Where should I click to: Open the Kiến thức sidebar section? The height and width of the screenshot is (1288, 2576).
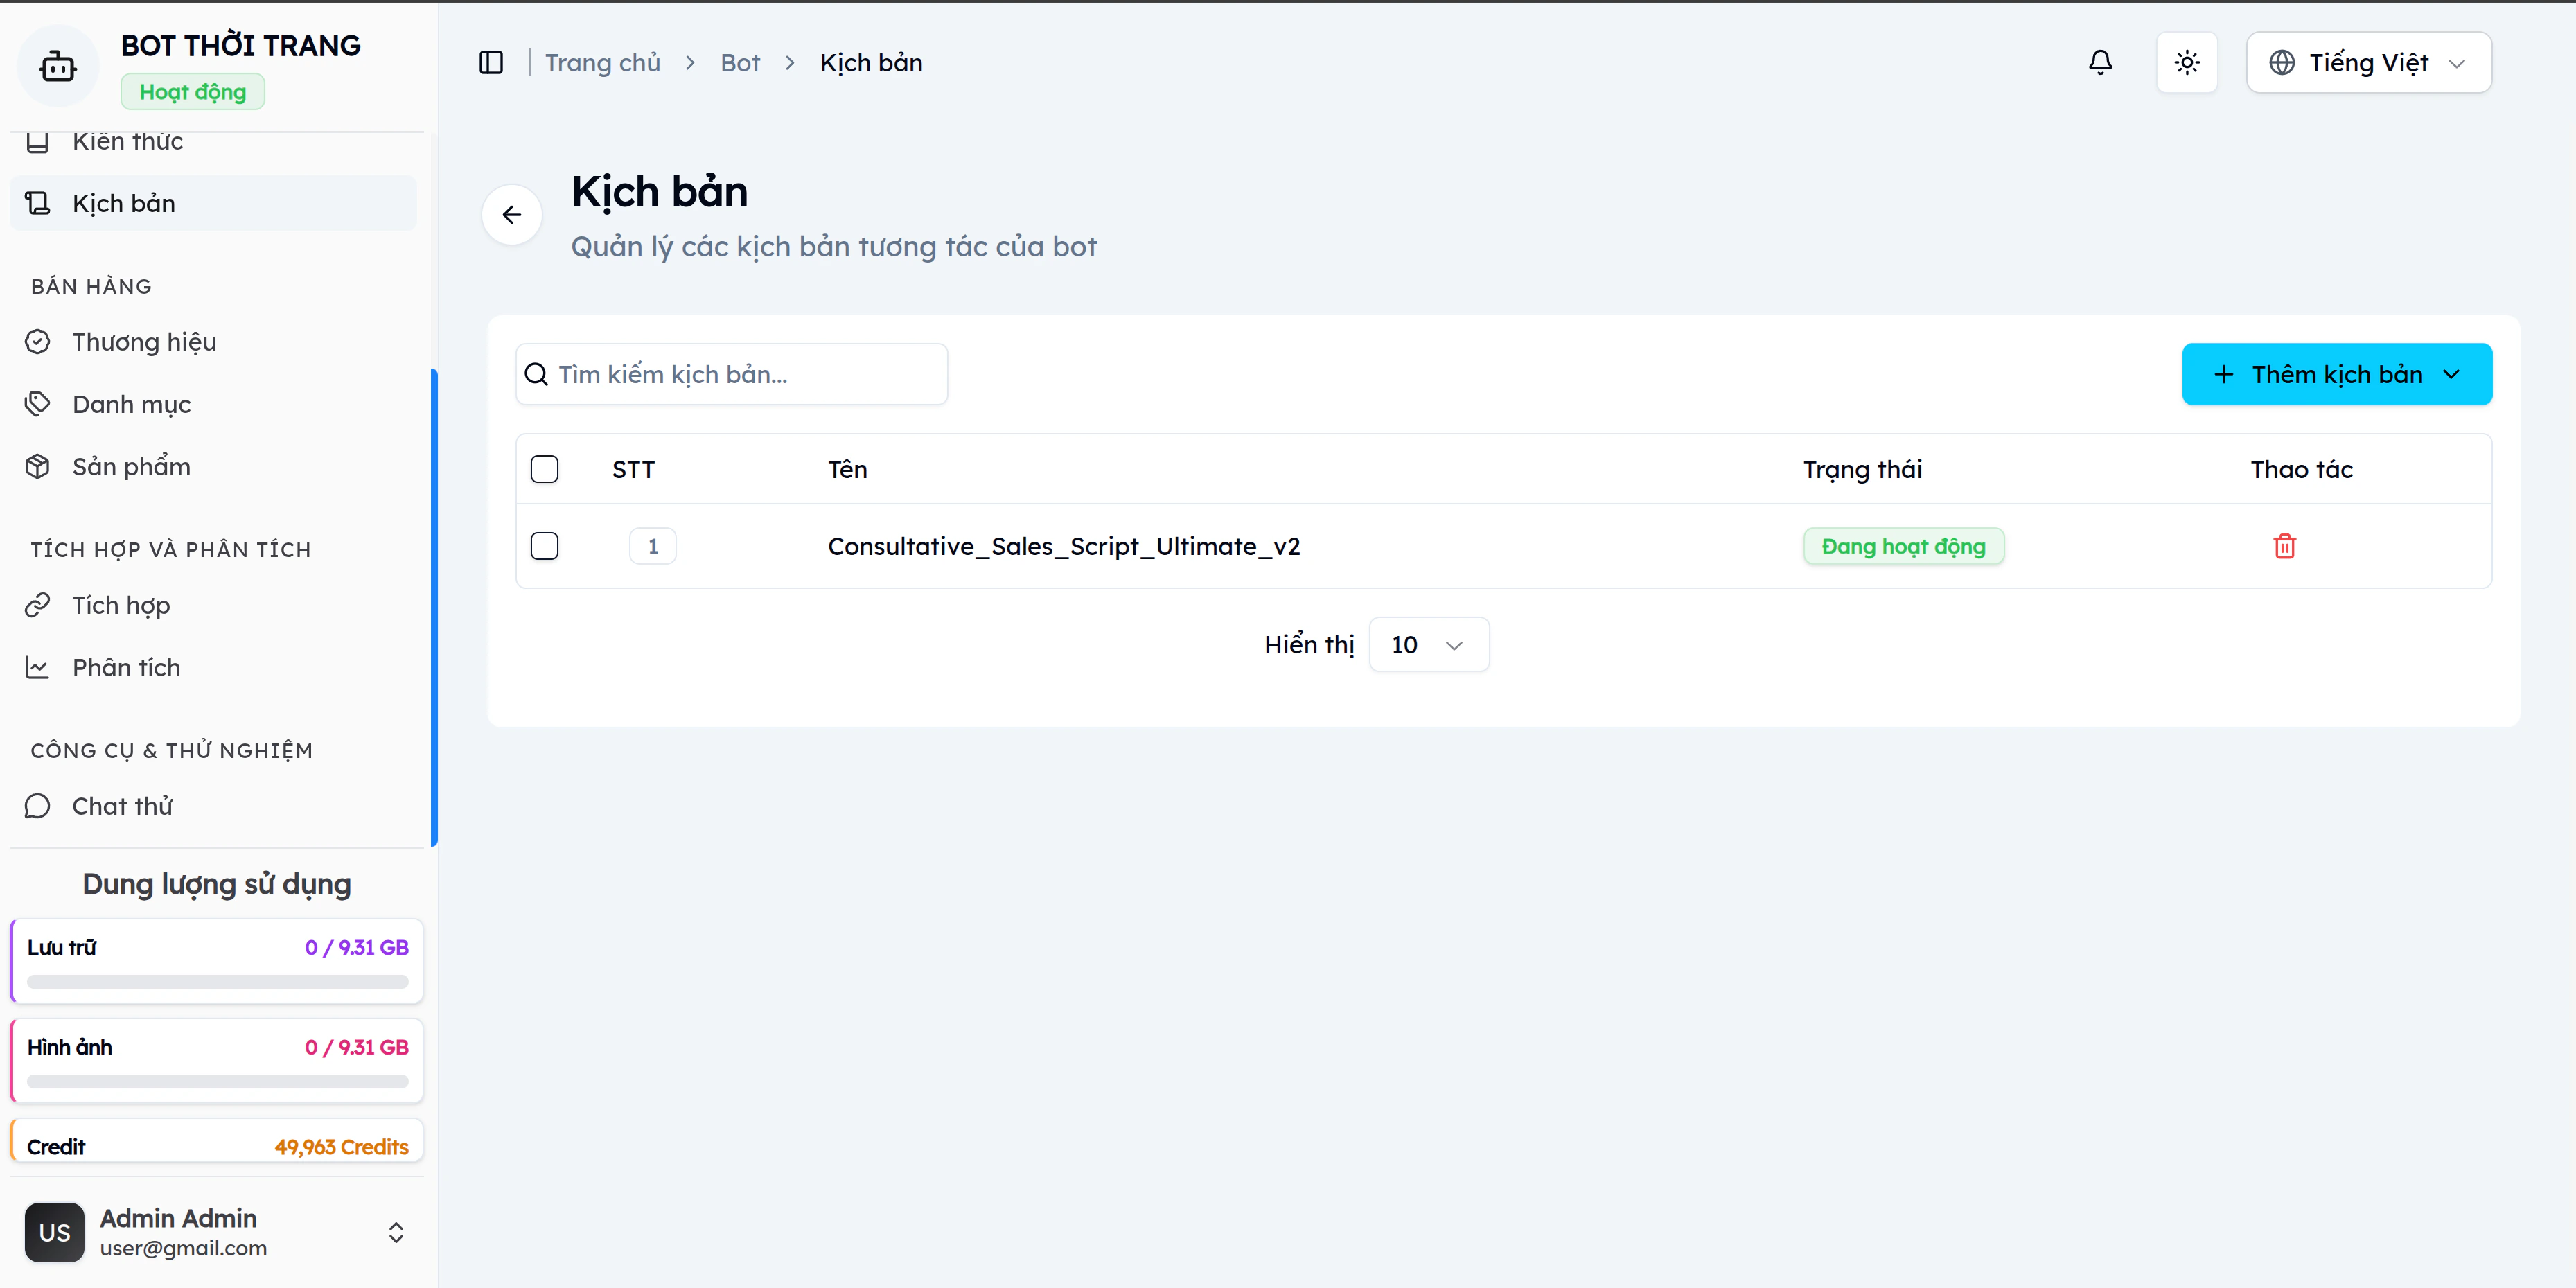[x=126, y=141]
